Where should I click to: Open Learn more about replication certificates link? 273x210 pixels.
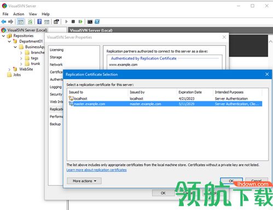click(x=96, y=170)
